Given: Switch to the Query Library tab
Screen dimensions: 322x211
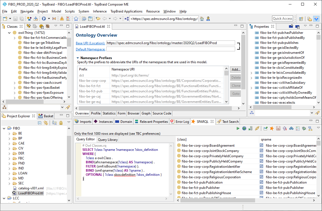Looking at the screenshot, I should click(x=108, y=140).
